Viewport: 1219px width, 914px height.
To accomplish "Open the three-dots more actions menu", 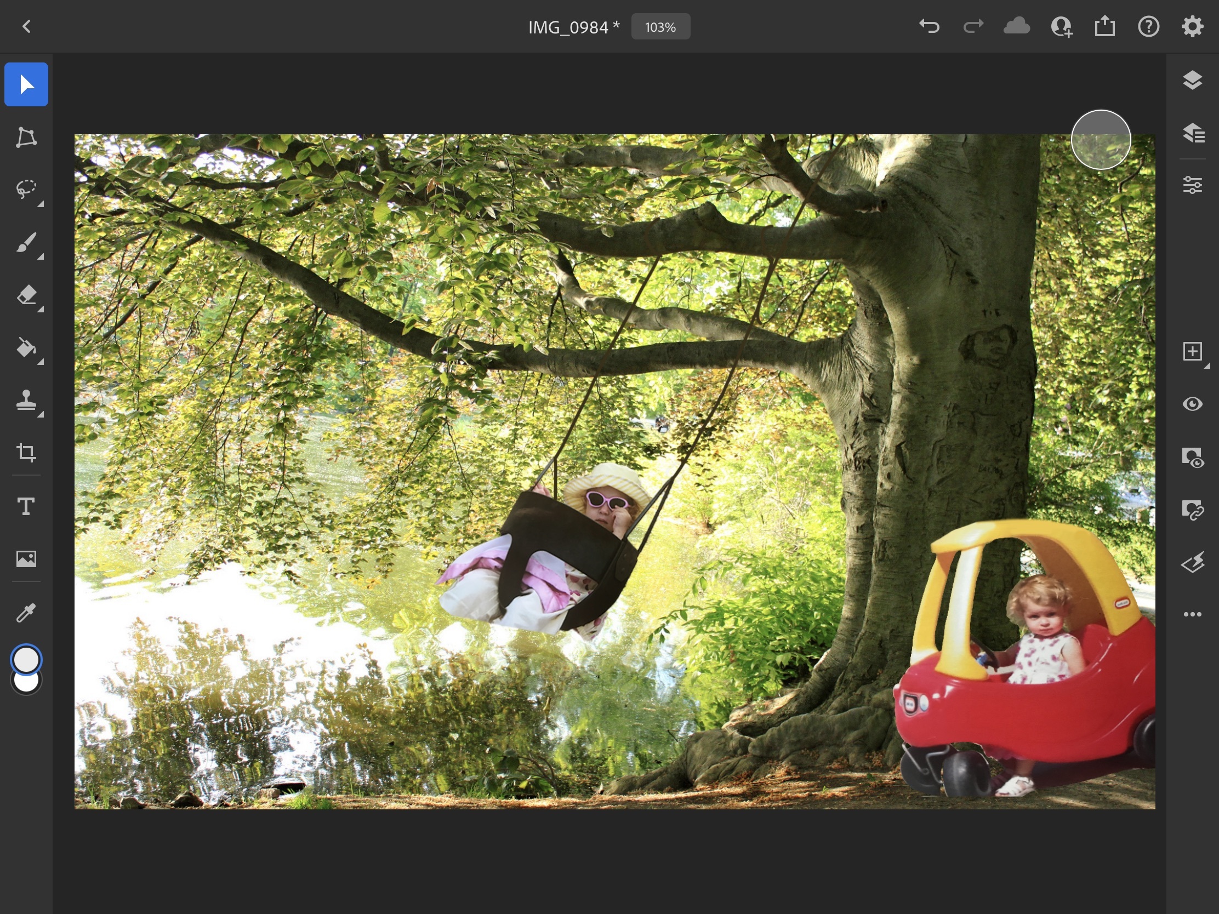I will tap(1192, 614).
